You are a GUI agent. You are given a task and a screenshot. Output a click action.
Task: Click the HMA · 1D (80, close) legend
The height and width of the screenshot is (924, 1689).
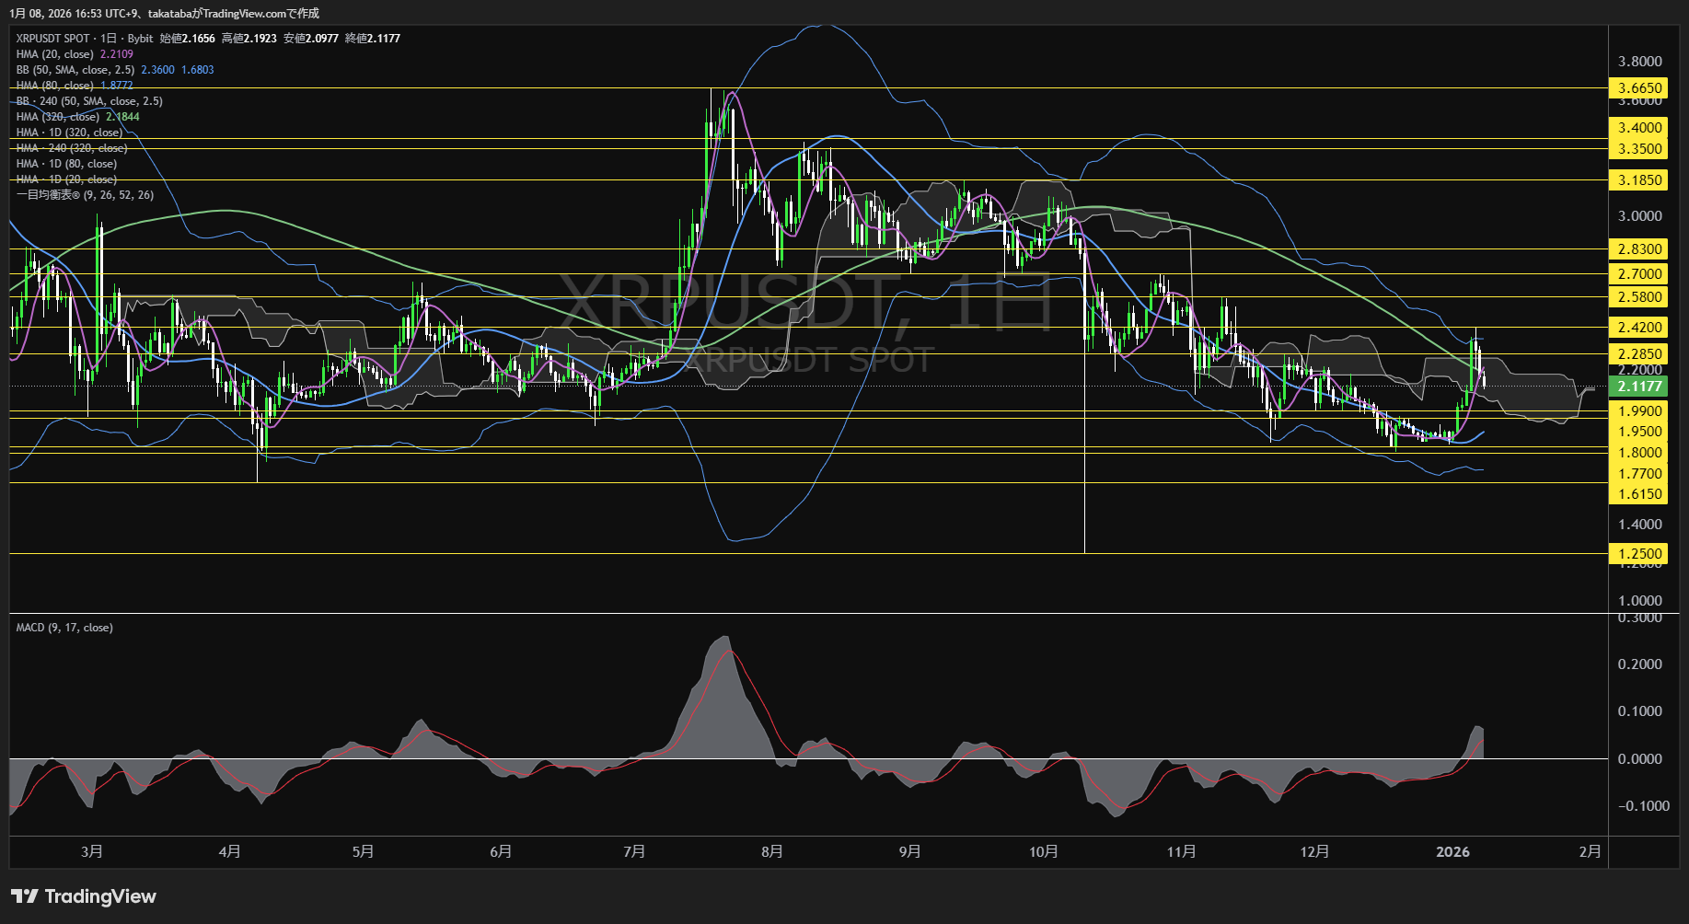point(66,164)
